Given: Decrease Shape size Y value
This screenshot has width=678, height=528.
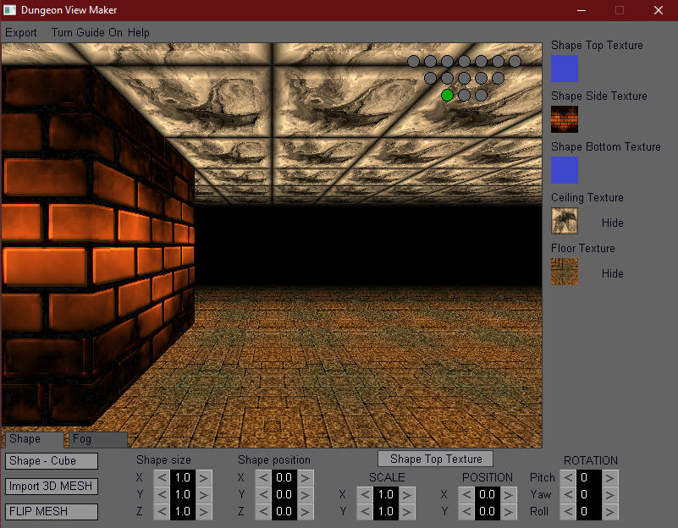Looking at the screenshot, I should click(162, 495).
